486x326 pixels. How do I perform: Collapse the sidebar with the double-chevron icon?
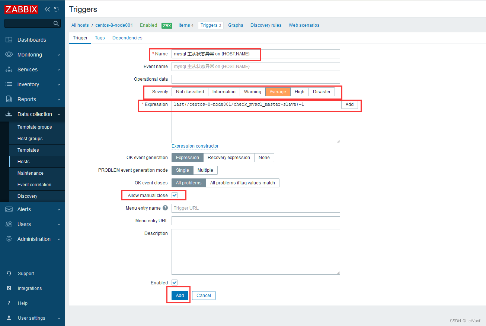(47, 9)
